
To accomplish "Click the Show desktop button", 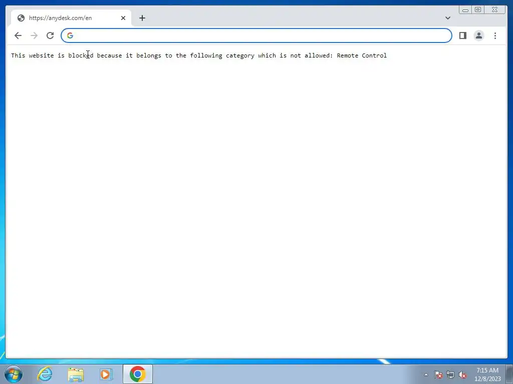I will [x=509, y=374].
